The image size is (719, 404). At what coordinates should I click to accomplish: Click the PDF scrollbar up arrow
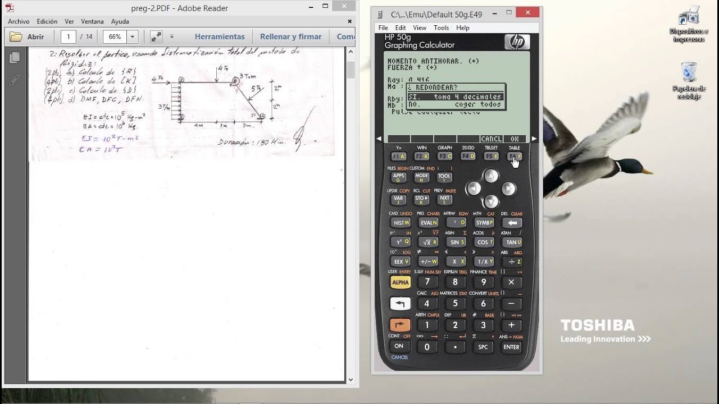(351, 52)
